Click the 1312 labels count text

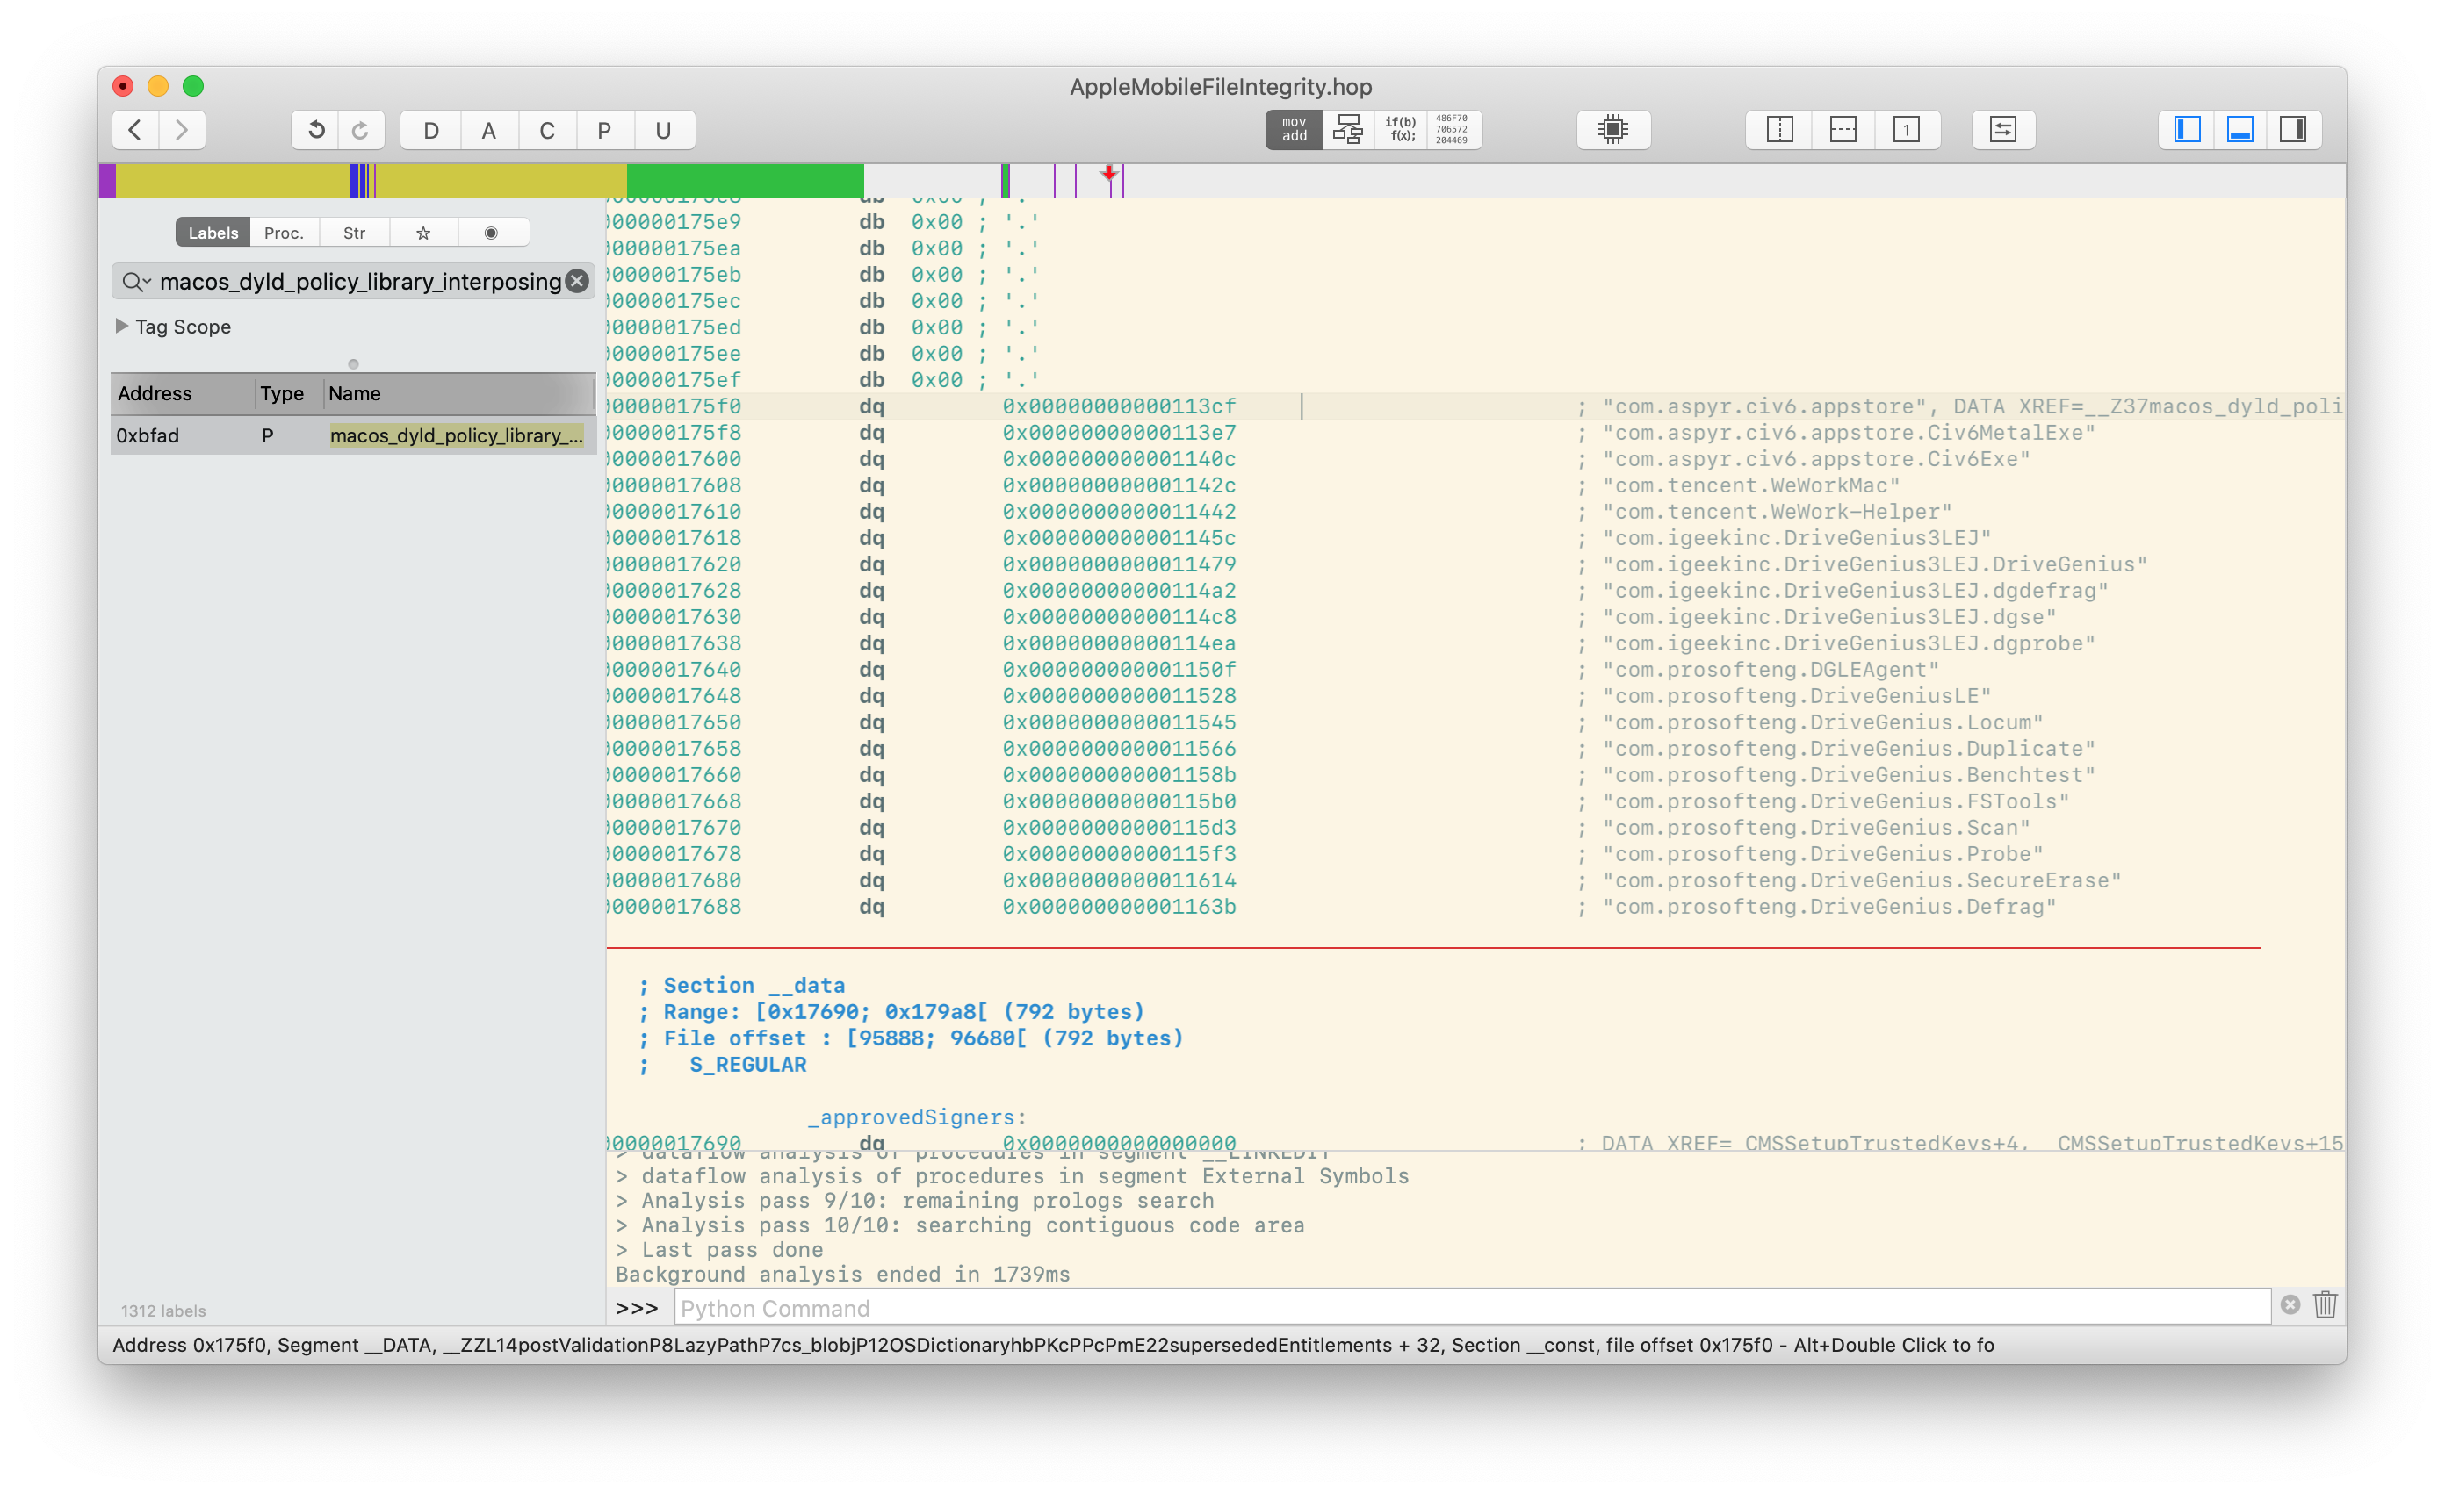(x=163, y=1311)
